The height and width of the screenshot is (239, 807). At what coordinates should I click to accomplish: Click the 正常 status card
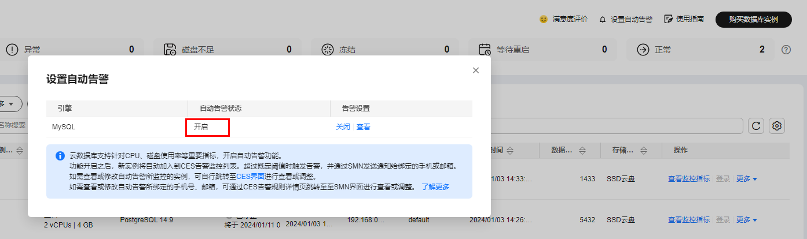pos(700,50)
